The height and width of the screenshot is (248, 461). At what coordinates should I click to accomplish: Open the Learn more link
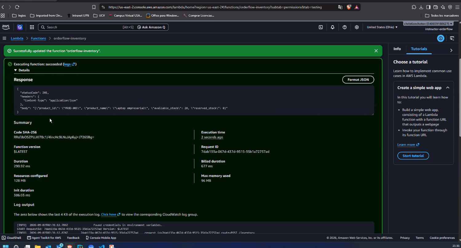click(x=408, y=145)
